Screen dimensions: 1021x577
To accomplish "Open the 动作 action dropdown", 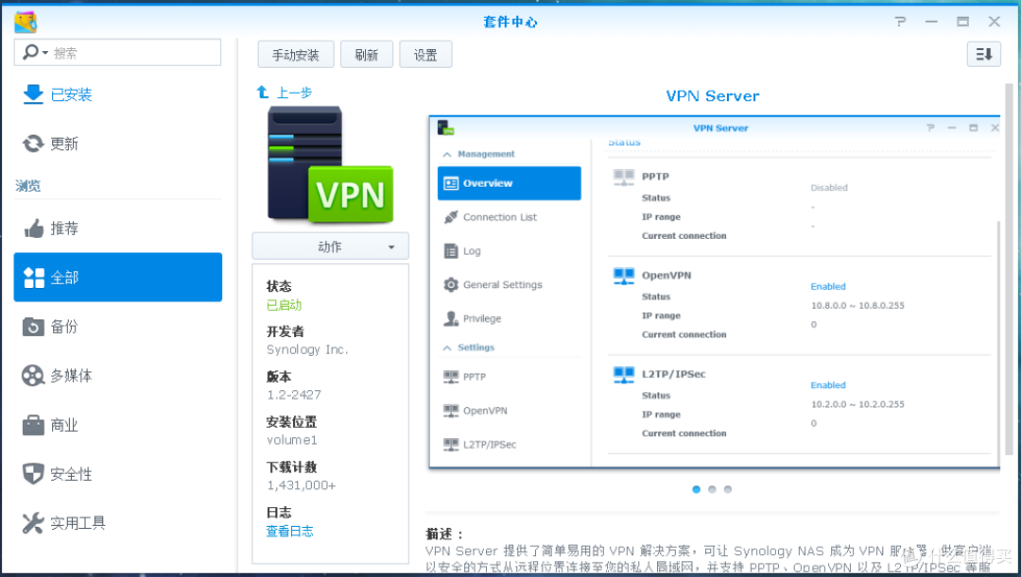I will (330, 246).
